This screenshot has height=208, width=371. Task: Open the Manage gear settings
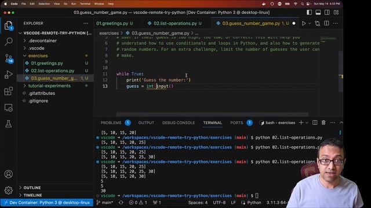(x=9, y=190)
